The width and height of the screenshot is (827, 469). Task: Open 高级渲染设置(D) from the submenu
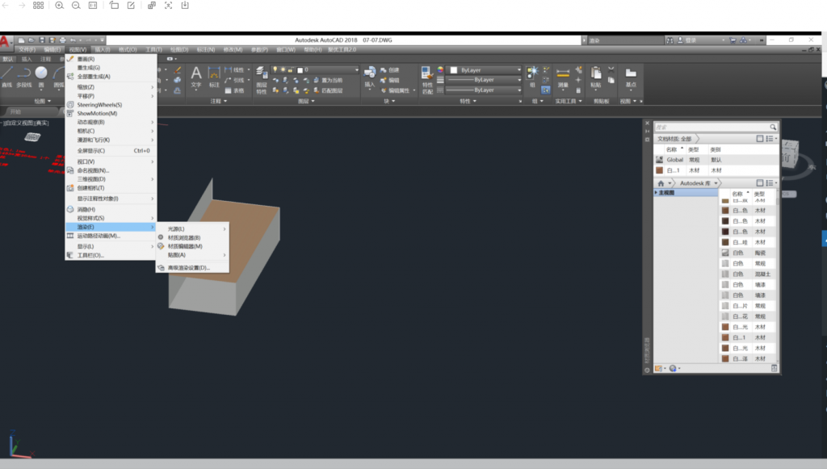[x=187, y=267]
